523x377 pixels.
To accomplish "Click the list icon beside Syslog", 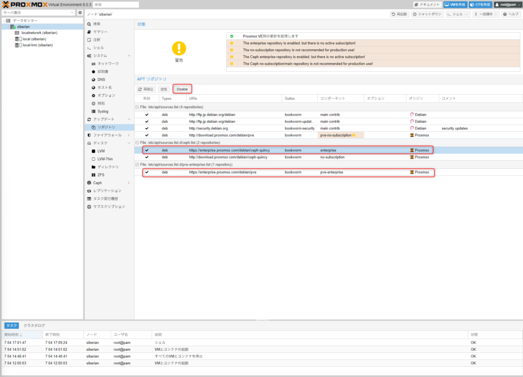I will point(93,112).
